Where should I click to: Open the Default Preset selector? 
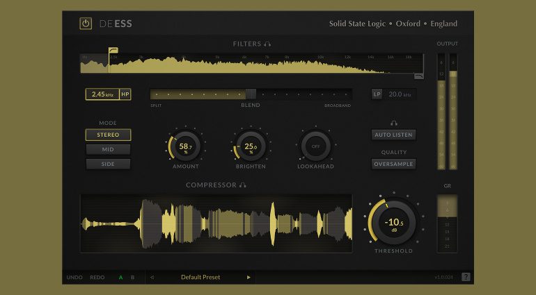200,277
